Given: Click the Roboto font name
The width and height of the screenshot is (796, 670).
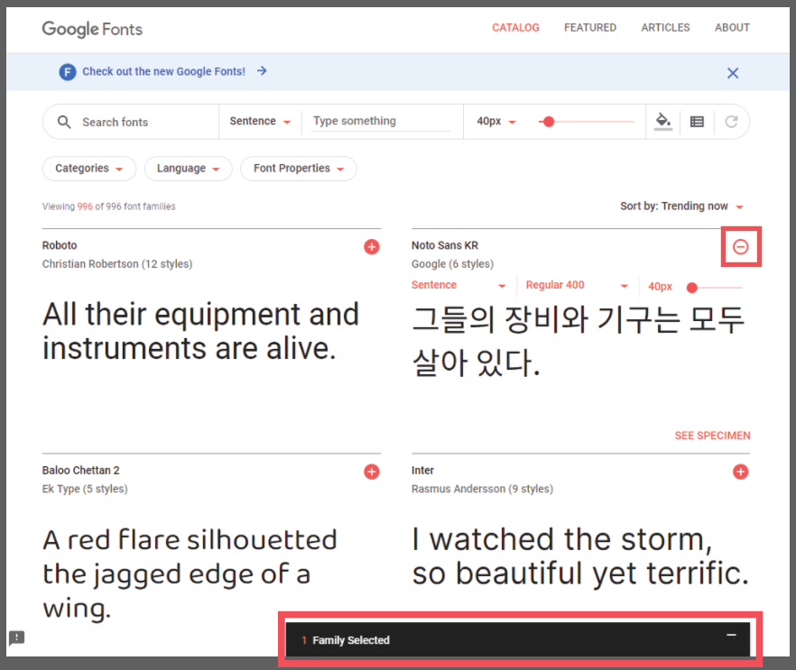Looking at the screenshot, I should [x=60, y=245].
